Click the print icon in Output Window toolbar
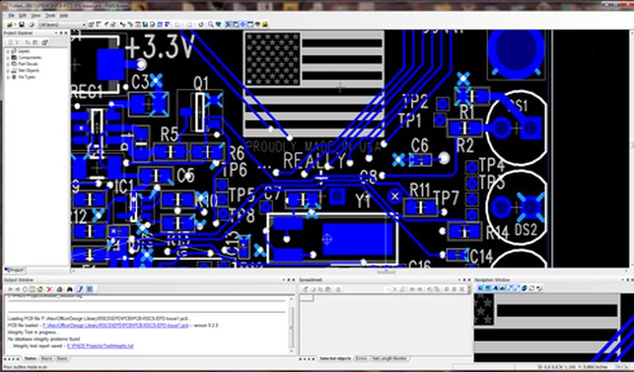This screenshot has width=634, height=372. click(59, 289)
